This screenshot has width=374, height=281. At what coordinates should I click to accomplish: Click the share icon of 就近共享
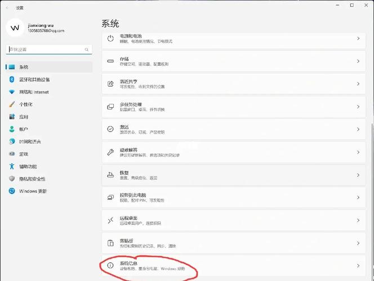[110, 84]
